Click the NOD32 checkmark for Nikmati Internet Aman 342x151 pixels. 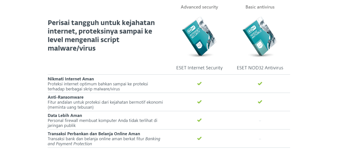click(x=260, y=83)
